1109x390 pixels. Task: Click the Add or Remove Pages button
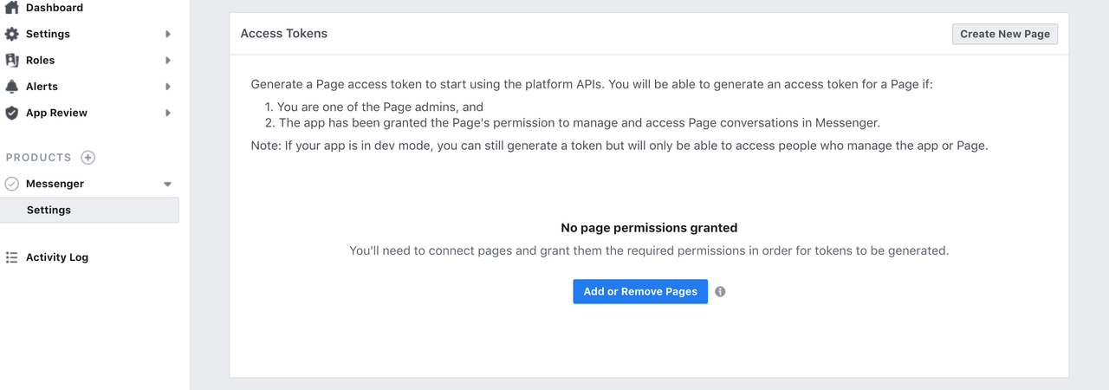640,292
